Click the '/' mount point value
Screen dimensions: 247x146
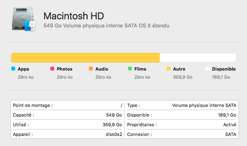coord(121,105)
